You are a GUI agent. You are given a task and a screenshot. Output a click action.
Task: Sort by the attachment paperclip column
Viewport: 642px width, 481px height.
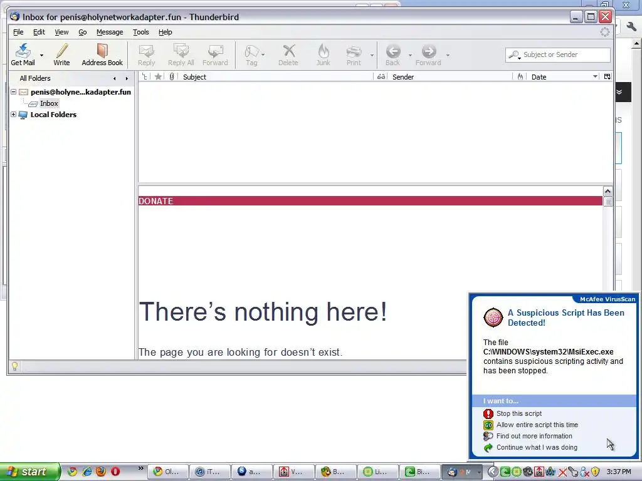point(172,76)
